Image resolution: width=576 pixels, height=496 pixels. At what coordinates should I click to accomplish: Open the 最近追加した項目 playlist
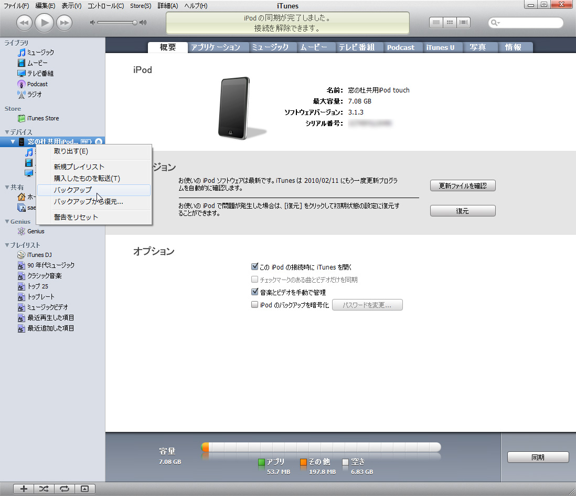point(46,328)
